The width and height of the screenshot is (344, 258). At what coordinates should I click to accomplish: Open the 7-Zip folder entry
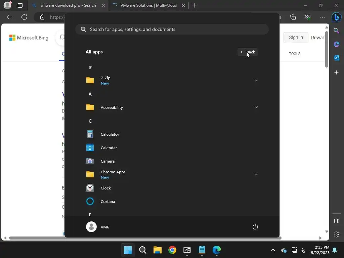tap(172, 80)
